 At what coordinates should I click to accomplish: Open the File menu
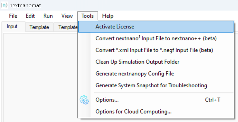pyautogui.click(x=13, y=16)
